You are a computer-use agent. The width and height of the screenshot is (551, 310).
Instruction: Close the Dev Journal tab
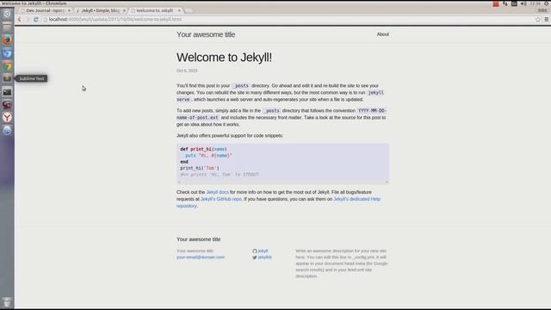point(69,10)
